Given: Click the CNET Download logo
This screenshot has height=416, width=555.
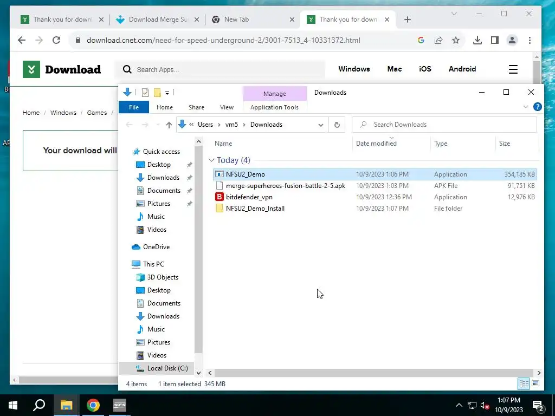Looking at the screenshot, I should [x=62, y=69].
